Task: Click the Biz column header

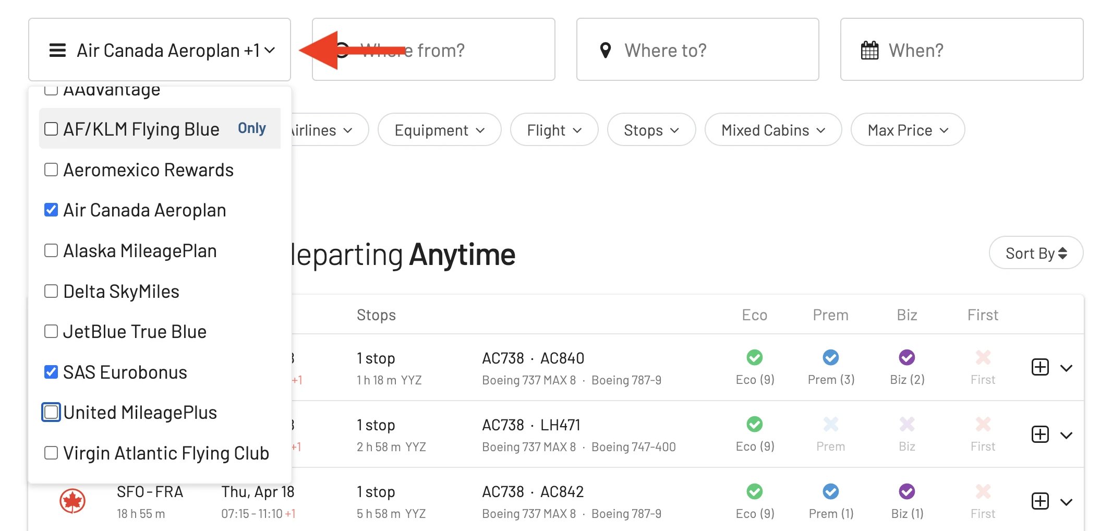Action: pos(907,315)
